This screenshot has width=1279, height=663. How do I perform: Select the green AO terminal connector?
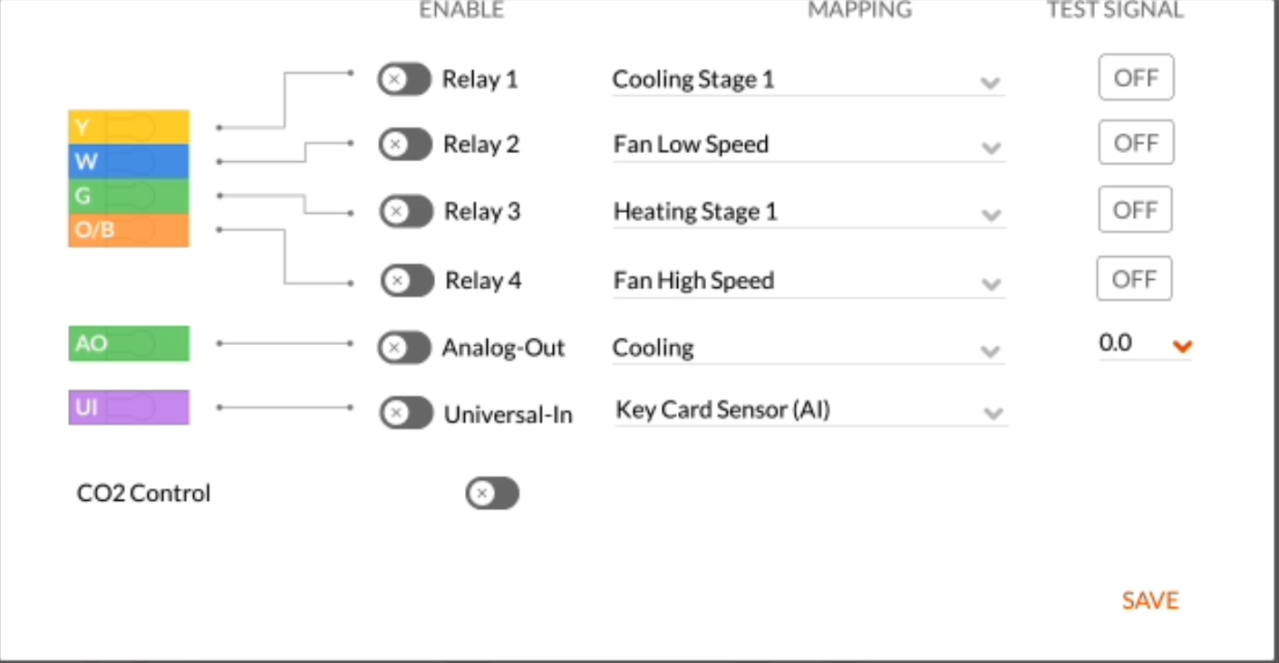pyautogui.click(x=127, y=343)
